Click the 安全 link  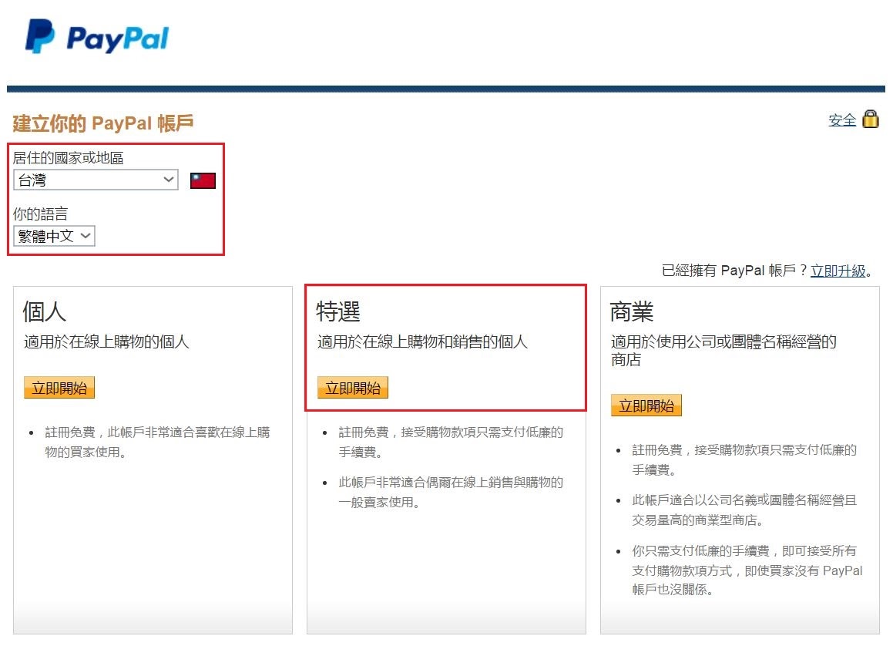(x=842, y=120)
